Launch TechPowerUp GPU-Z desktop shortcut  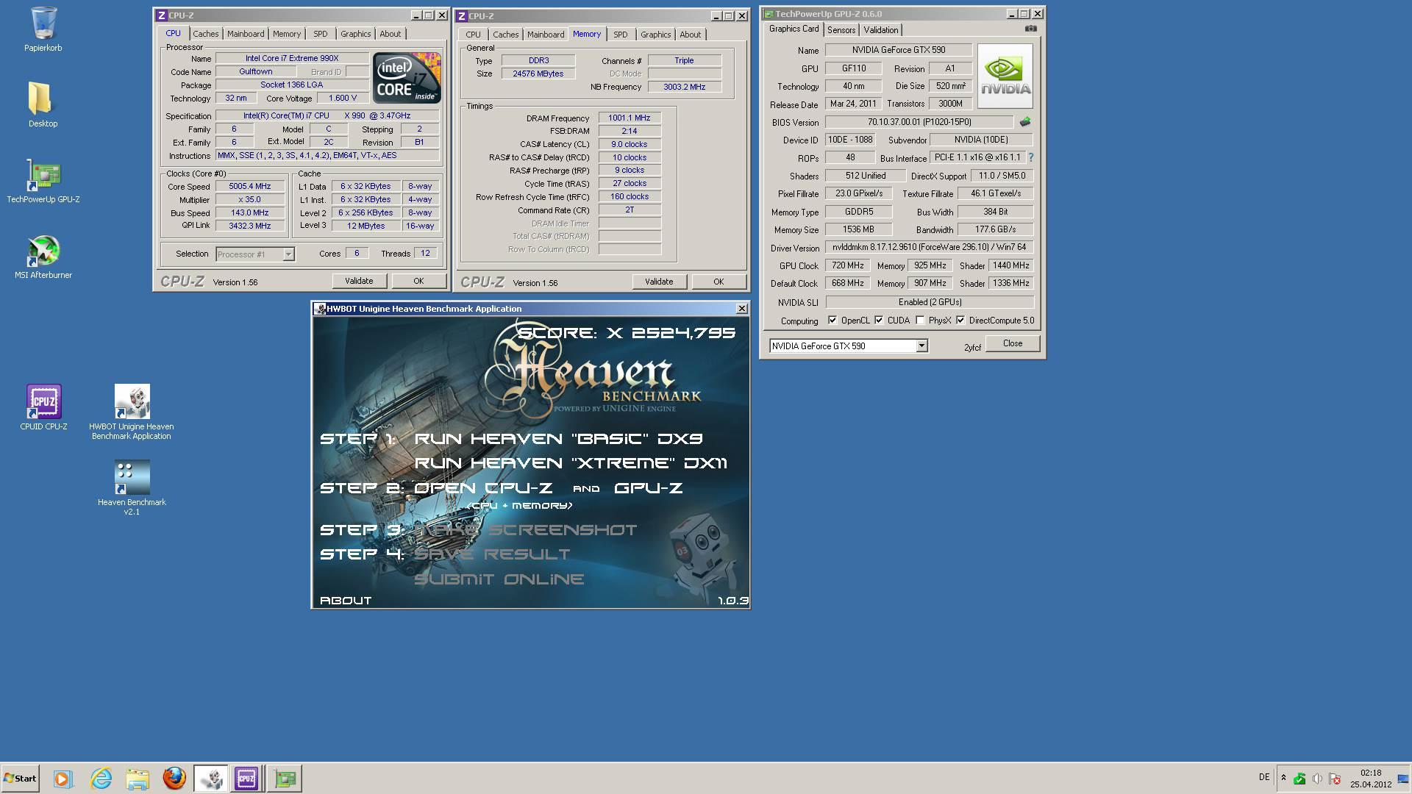coord(43,181)
